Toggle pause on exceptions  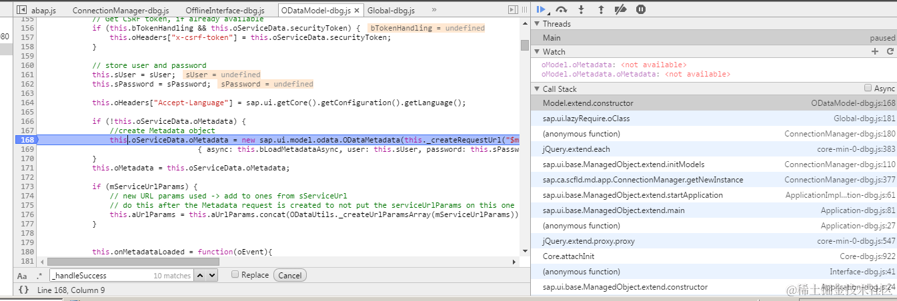(x=640, y=10)
